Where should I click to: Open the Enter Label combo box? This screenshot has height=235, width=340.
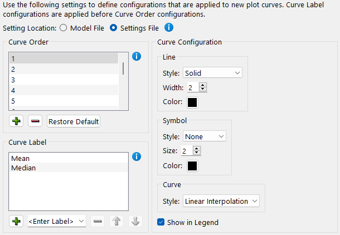pyautogui.click(x=57, y=221)
